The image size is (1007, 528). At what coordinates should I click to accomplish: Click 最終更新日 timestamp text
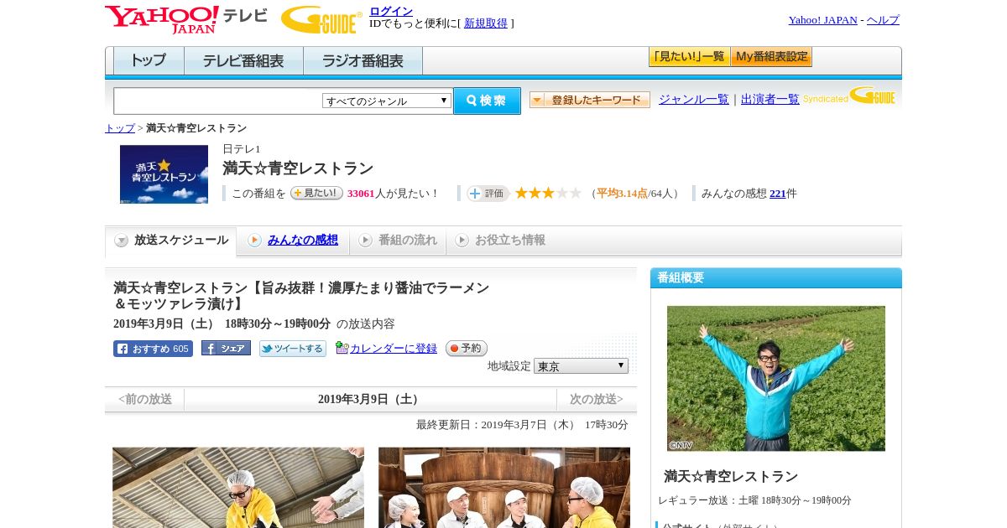[522, 425]
